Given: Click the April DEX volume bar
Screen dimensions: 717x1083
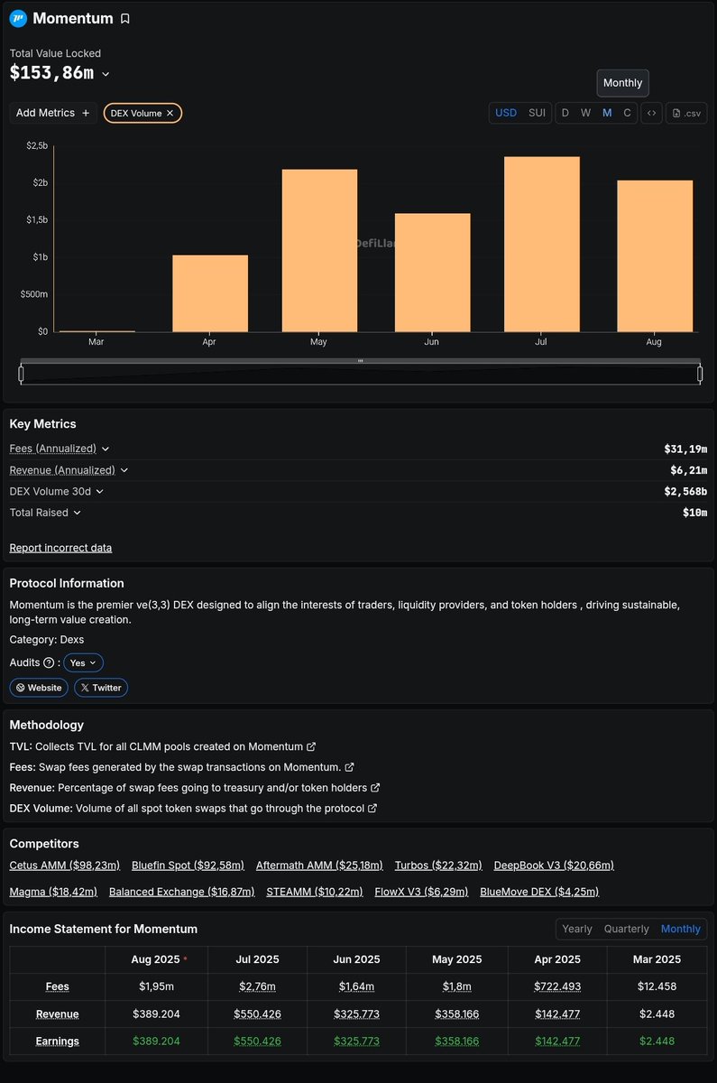Looking at the screenshot, I should 210,293.
